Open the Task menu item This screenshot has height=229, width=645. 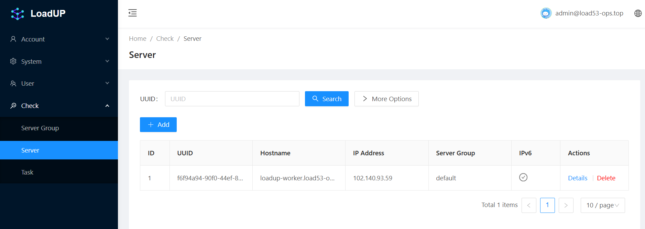pyautogui.click(x=28, y=172)
